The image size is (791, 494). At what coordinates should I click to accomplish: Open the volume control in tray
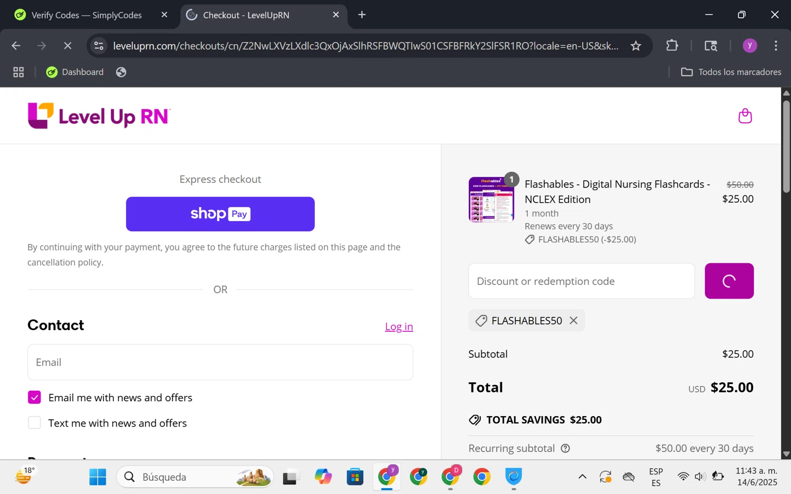click(700, 477)
